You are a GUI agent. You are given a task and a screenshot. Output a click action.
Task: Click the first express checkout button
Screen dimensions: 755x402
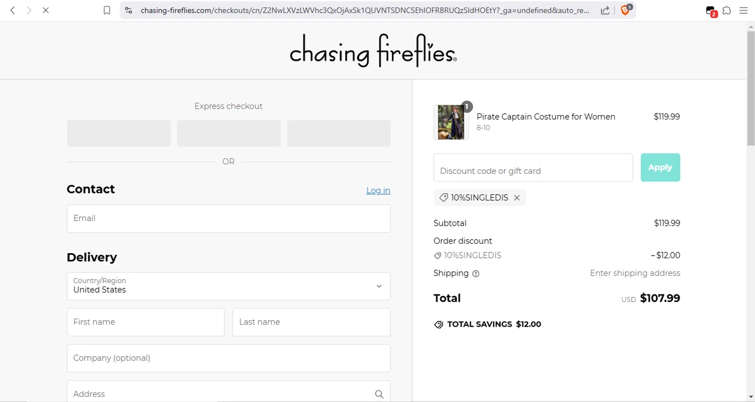tap(119, 133)
